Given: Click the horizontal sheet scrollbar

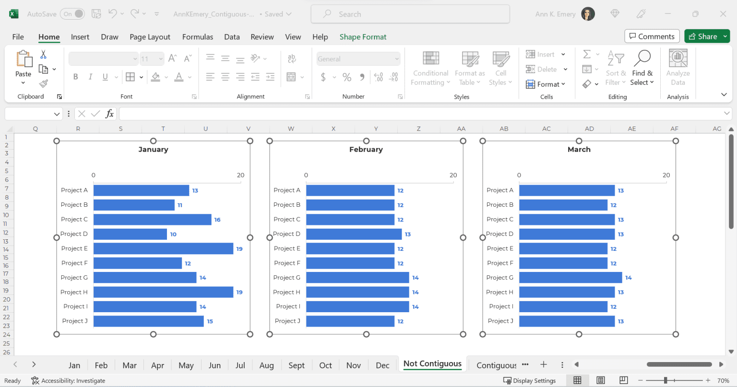Looking at the screenshot, I should 678,364.
